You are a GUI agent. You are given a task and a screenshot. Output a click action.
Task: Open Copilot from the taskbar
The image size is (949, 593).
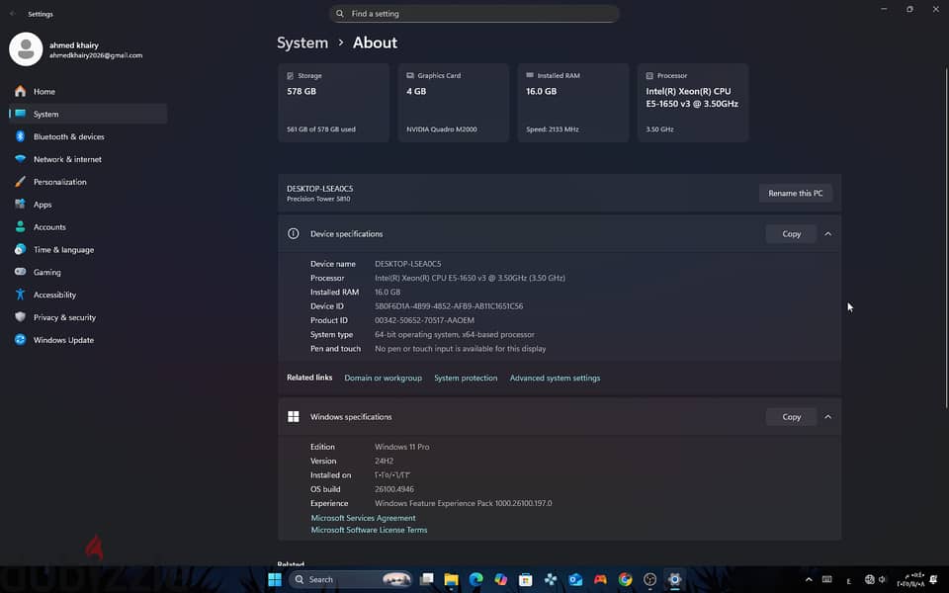tap(500, 580)
